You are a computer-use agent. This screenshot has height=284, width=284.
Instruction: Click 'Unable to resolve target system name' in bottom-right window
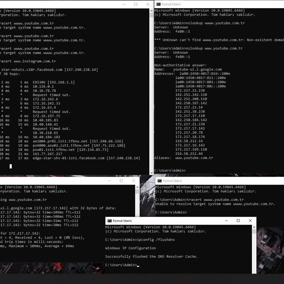click(215, 204)
